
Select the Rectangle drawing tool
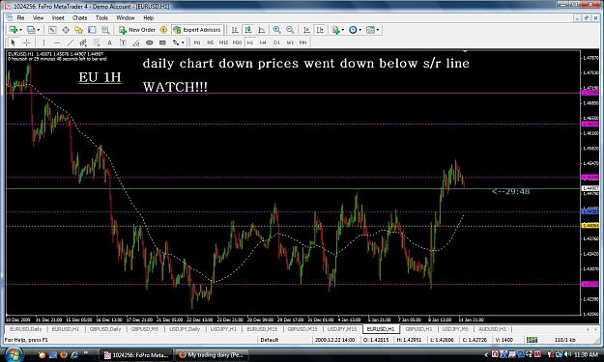pyautogui.click(x=162, y=42)
